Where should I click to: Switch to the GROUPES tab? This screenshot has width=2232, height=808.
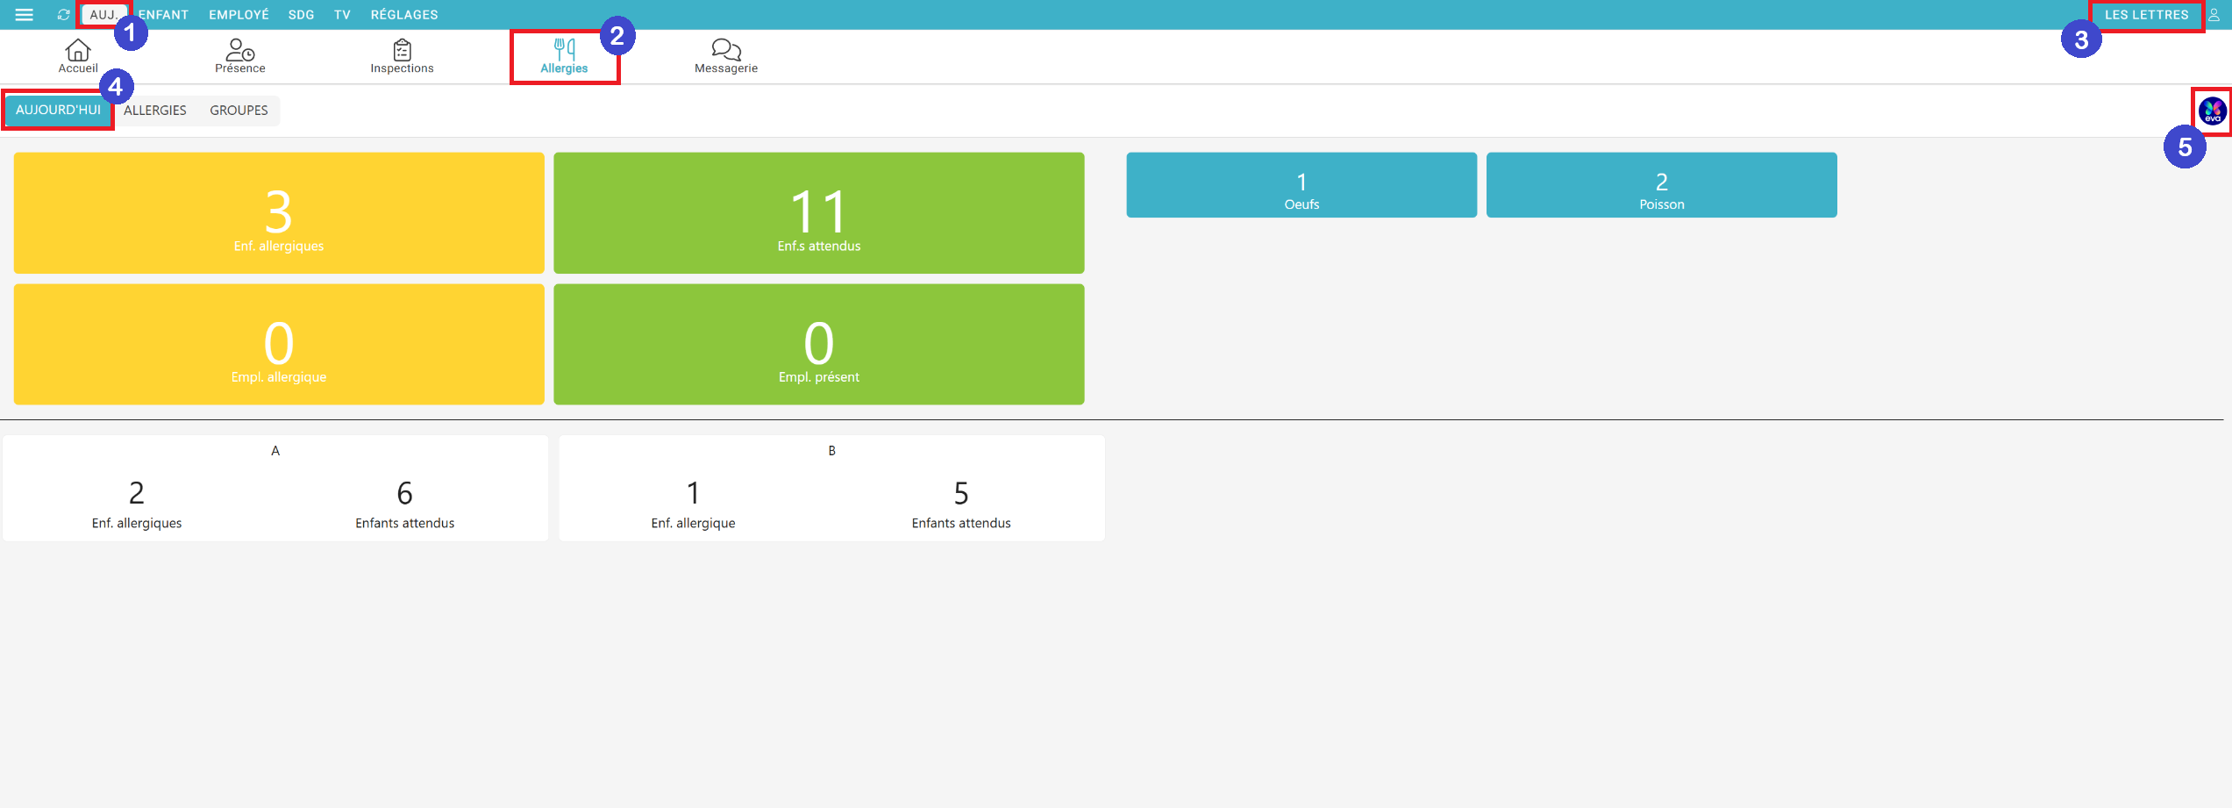point(239,111)
